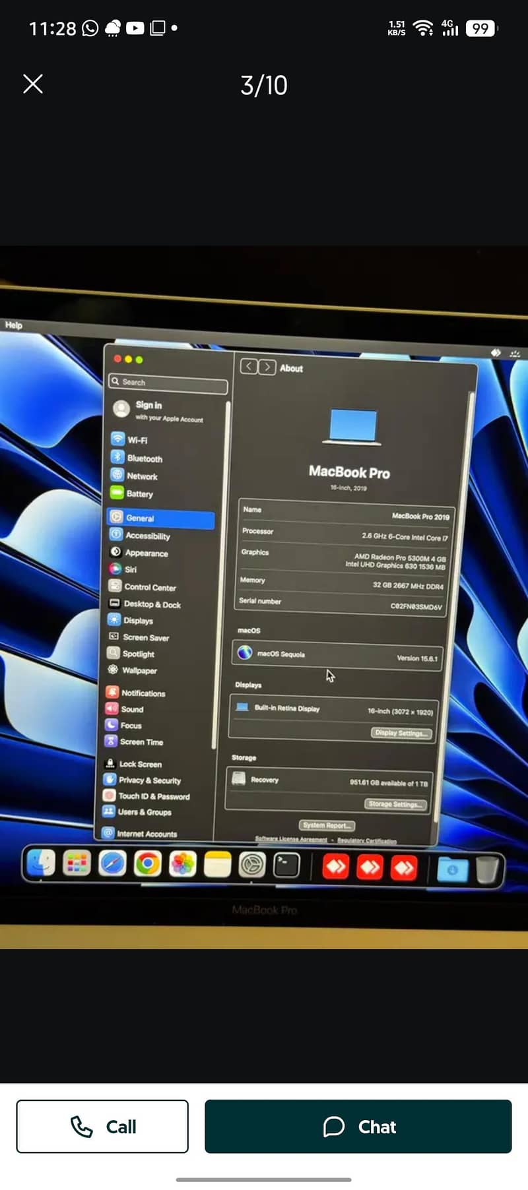528x1190 pixels.
Task: Click the macOS Sequoia row
Action: pyautogui.click(x=337, y=654)
